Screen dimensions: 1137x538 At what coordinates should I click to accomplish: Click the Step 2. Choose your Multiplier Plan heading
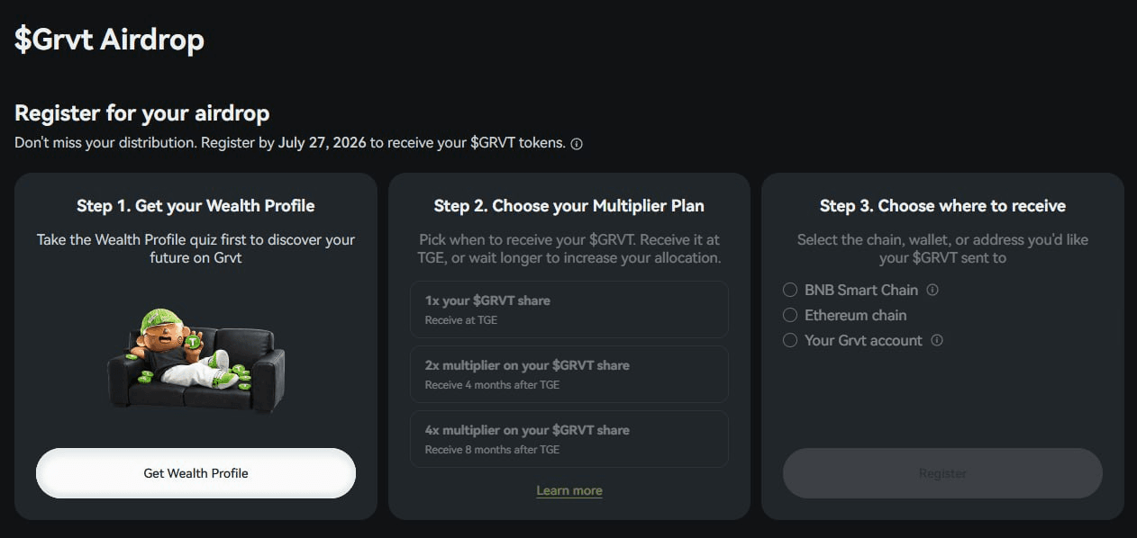pos(569,206)
